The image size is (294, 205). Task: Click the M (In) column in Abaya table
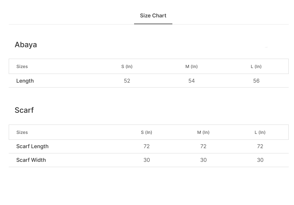click(192, 66)
